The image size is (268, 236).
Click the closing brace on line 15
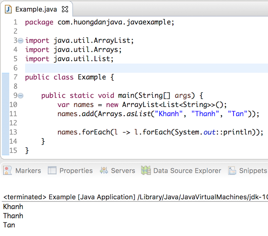pyautogui.click(x=27, y=151)
